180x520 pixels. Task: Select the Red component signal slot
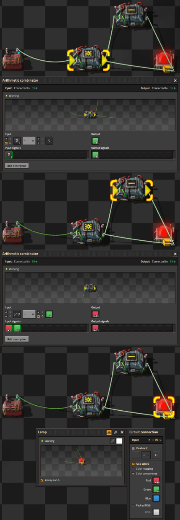pos(157,481)
